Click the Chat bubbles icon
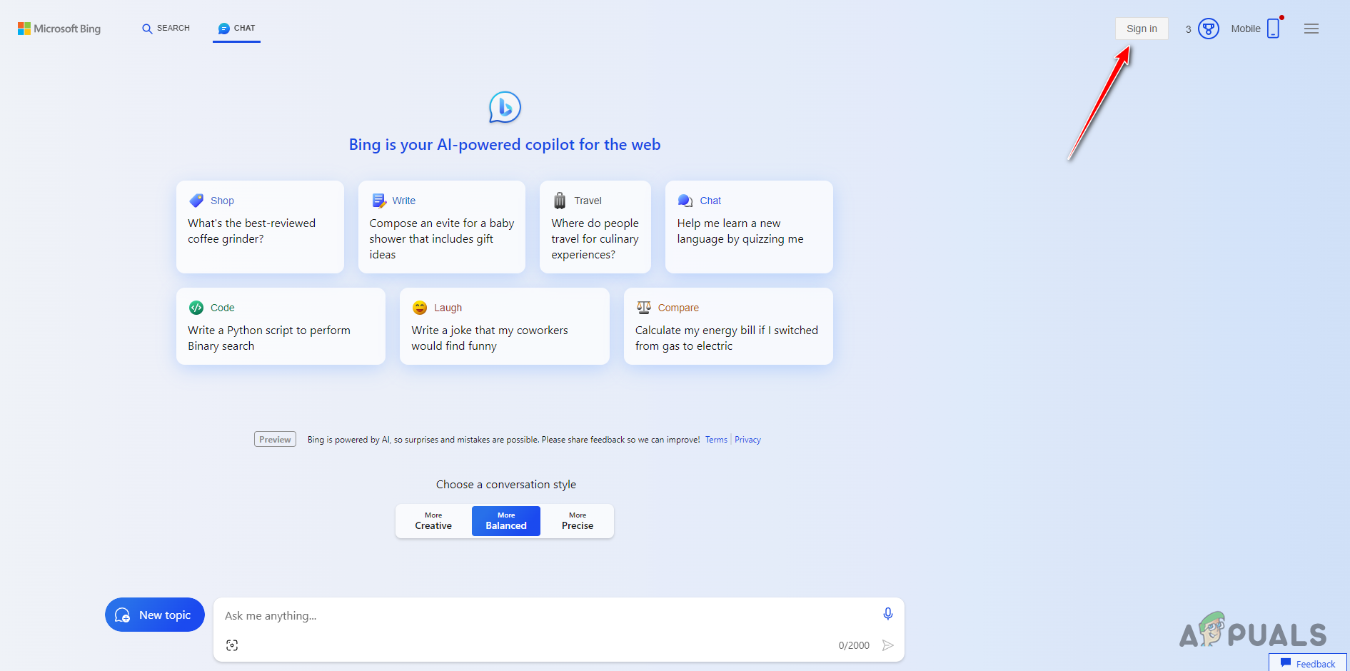Image resolution: width=1350 pixels, height=671 pixels. point(685,201)
